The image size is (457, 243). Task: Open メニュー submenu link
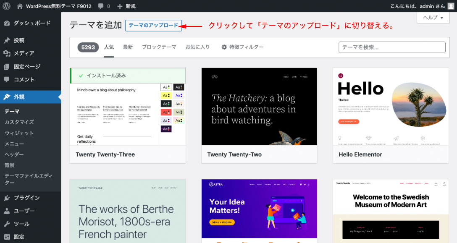pyautogui.click(x=14, y=144)
